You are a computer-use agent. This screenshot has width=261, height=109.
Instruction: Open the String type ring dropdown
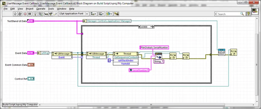point(159,61)
